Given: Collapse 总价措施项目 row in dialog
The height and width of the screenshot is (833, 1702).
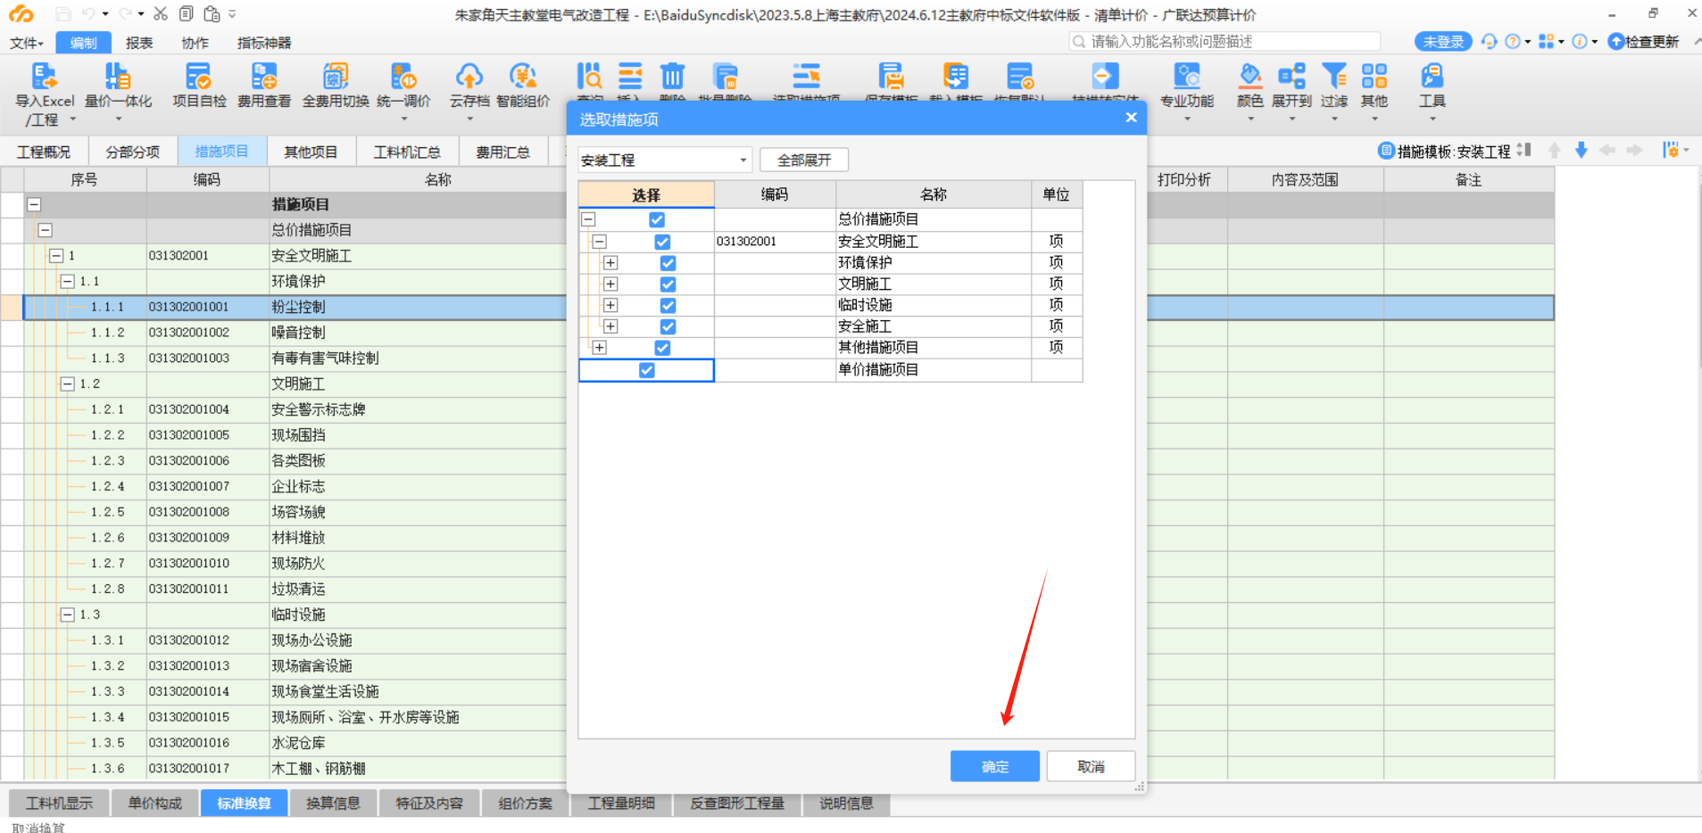Looking at the screenshot, I should pyautogui.click(x=588, y=219).
